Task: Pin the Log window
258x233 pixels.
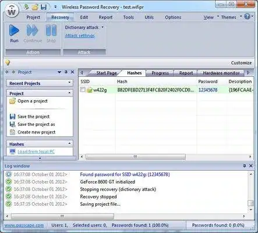Action: [x=245, y=166]
